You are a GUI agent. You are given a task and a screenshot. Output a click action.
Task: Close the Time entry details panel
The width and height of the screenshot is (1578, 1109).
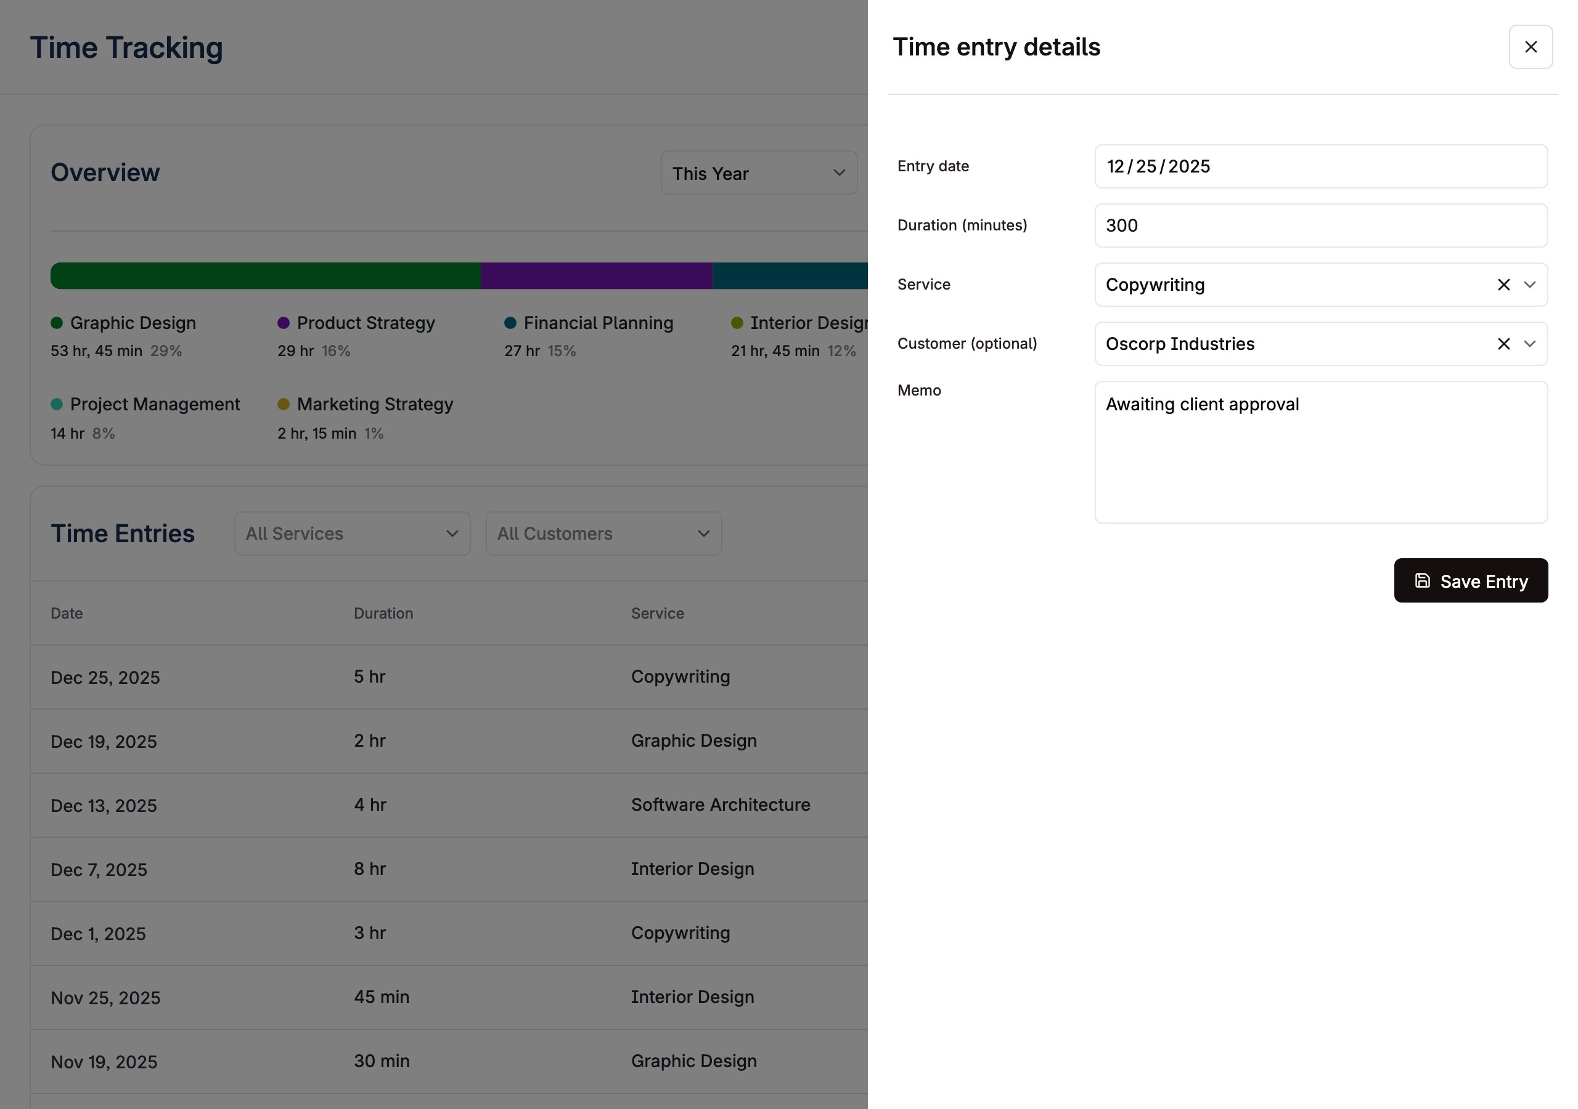(x=1530, y=47)
